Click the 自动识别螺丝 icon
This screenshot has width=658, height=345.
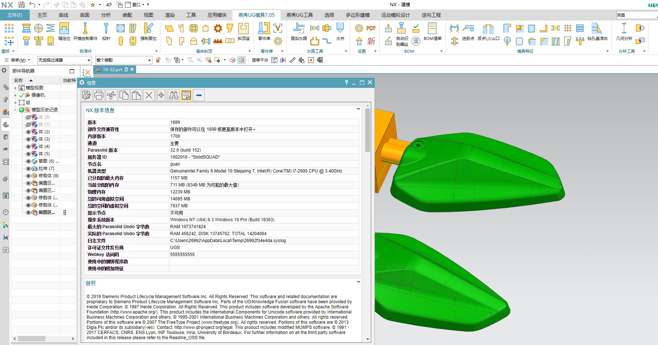[402, 29]
